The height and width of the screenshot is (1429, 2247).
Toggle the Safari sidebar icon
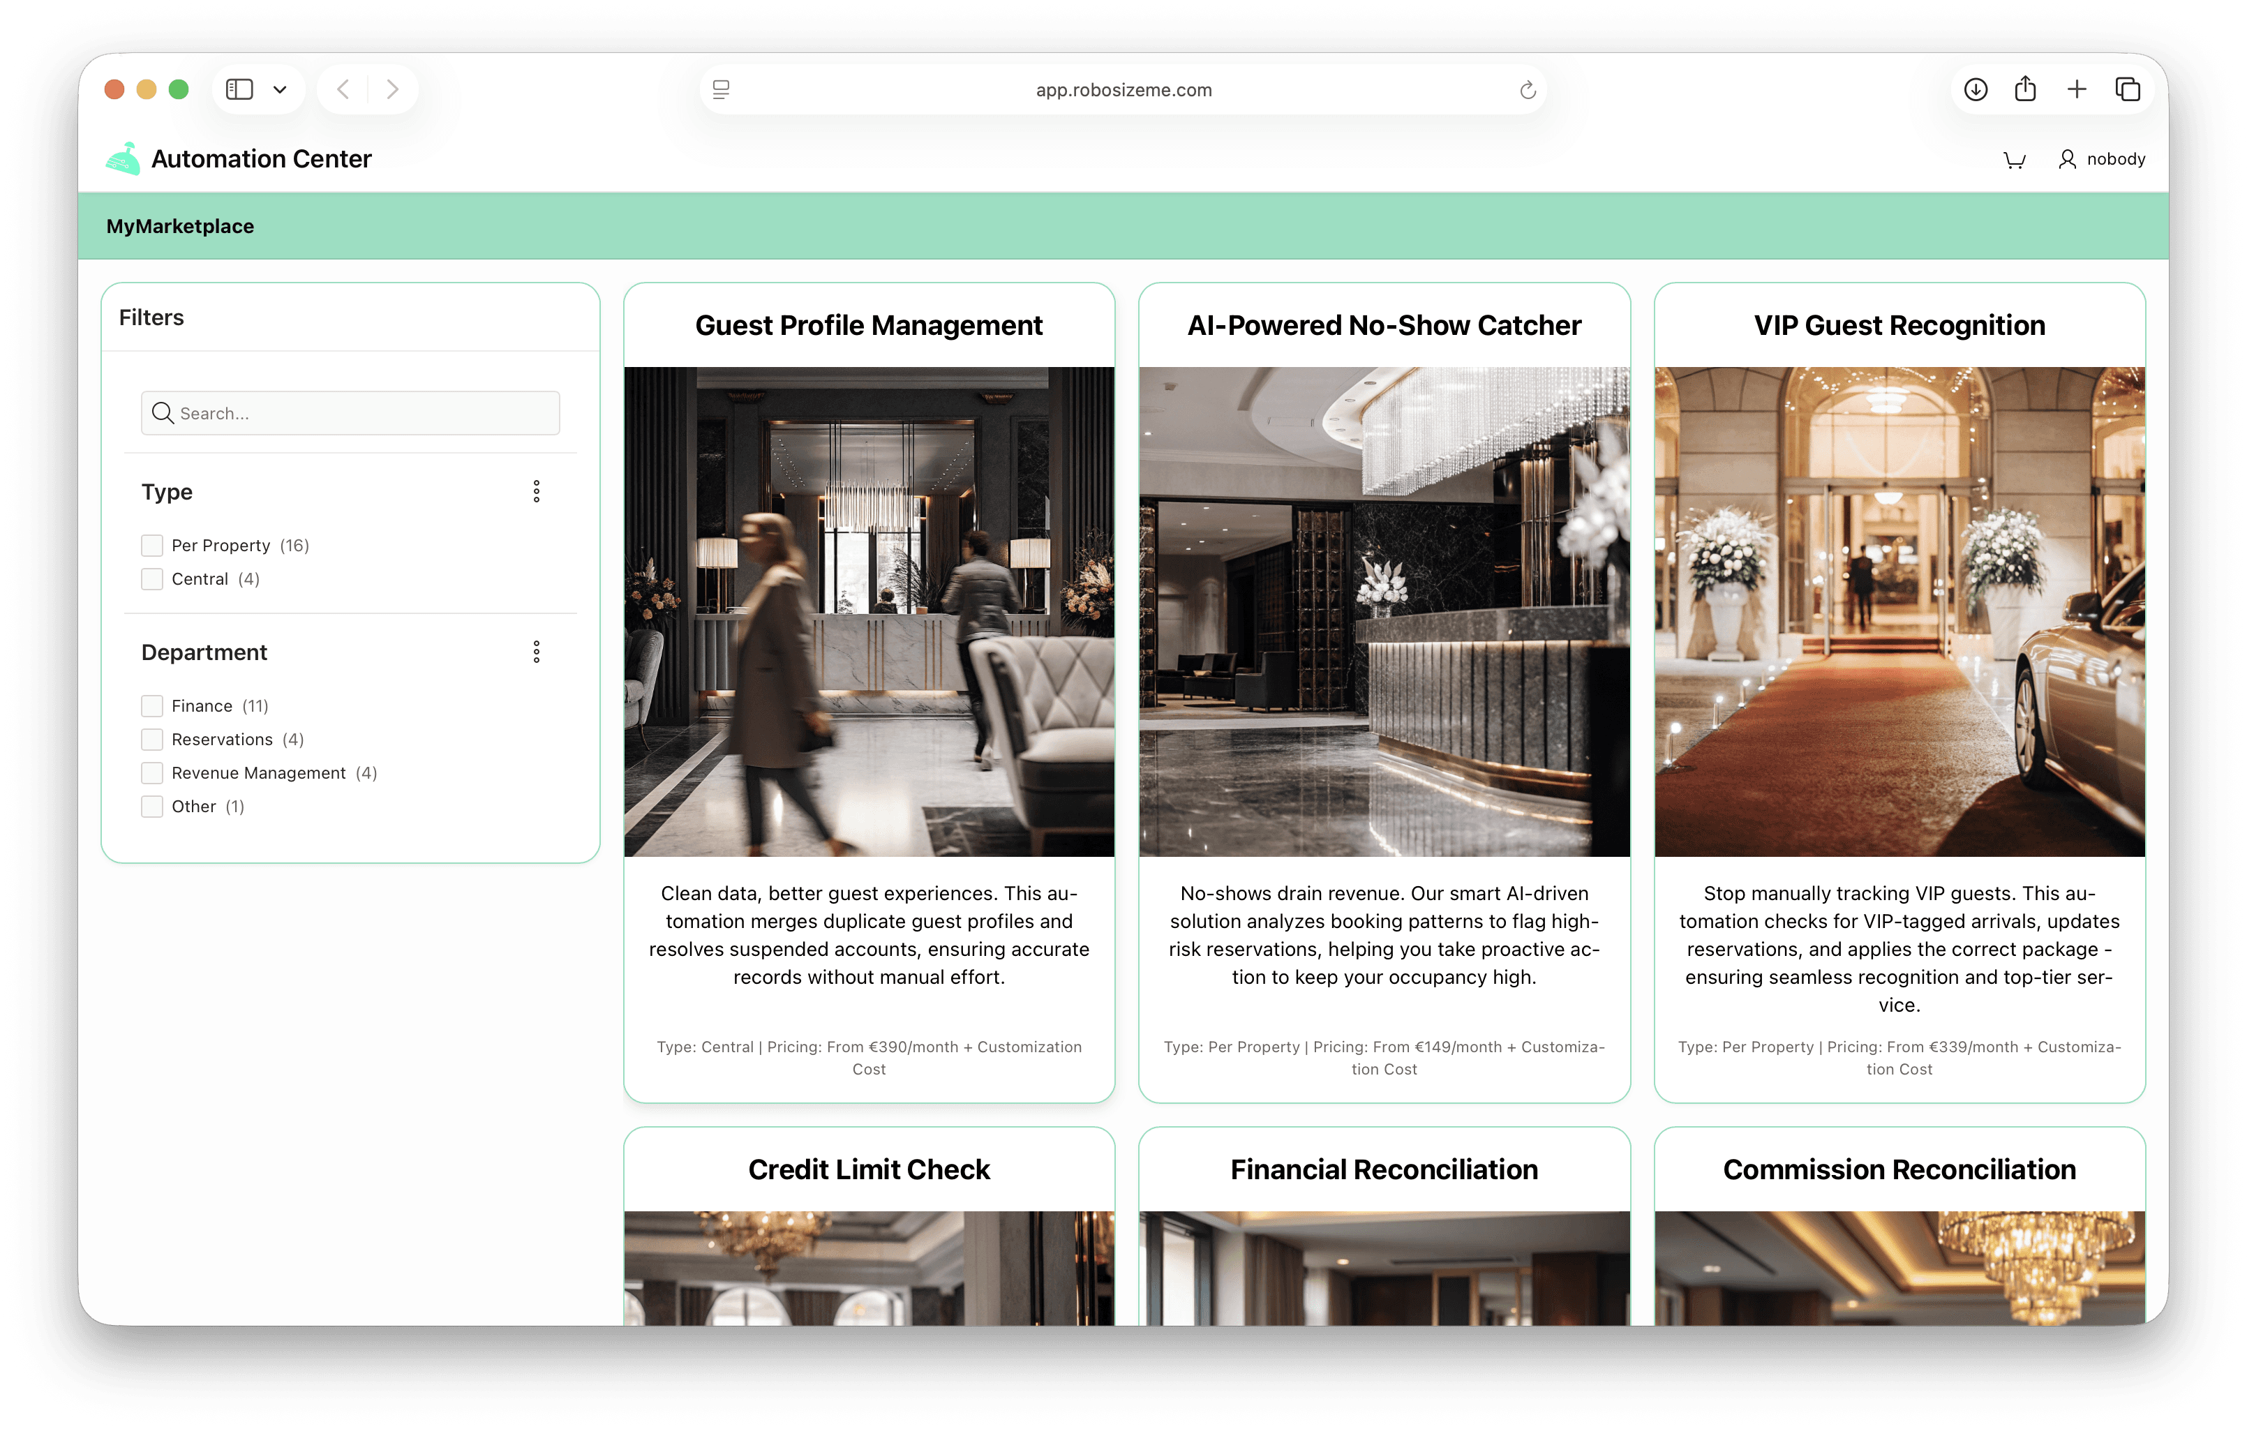coord(240,89)
